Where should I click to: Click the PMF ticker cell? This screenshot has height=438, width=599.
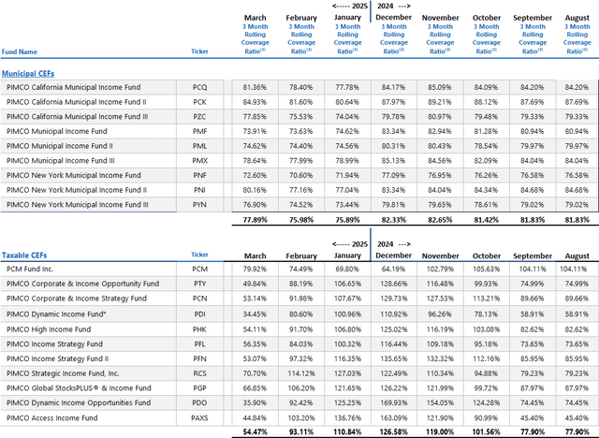pos(199,131)
